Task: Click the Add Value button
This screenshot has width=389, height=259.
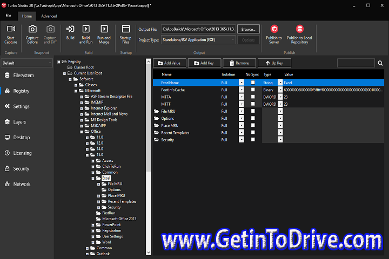Action: (x=170, y=63)
